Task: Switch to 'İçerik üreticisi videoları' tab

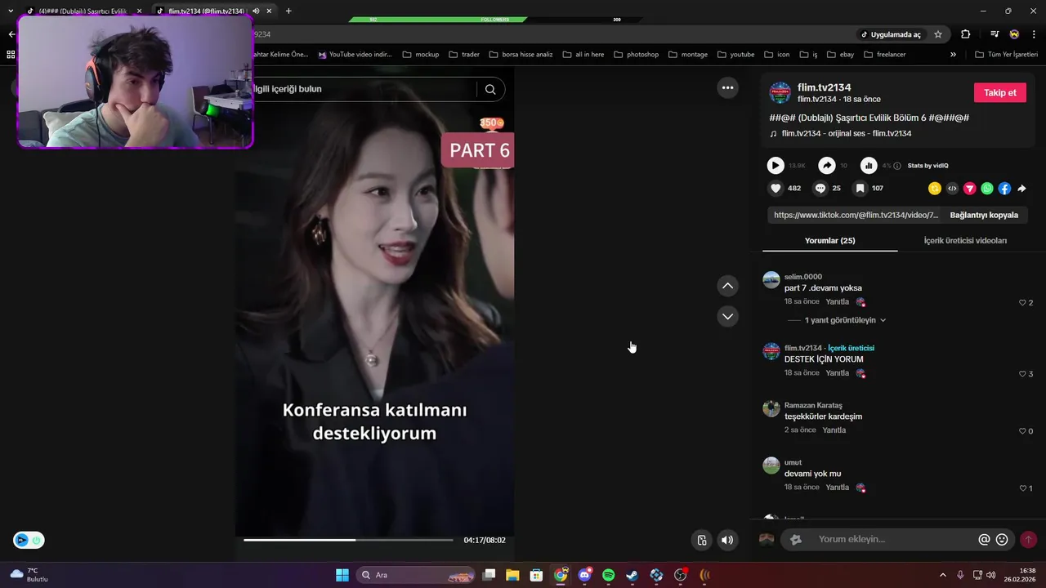Action: click(x=965, y=241)
